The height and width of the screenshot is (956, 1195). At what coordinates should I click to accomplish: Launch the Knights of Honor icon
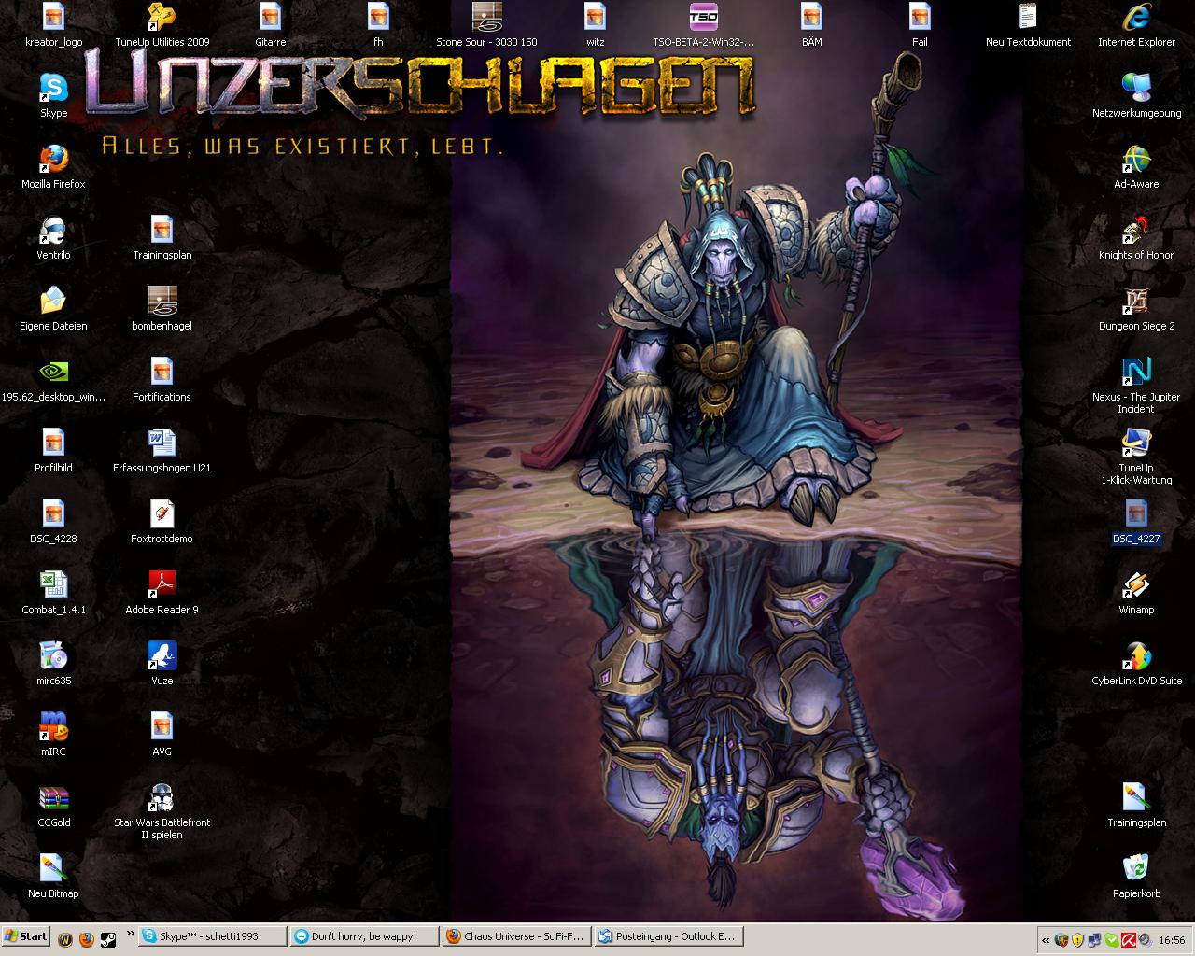pyautogui.click(x=1136, y=232)
